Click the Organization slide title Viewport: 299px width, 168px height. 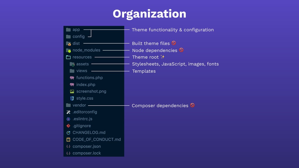(149, 14)
